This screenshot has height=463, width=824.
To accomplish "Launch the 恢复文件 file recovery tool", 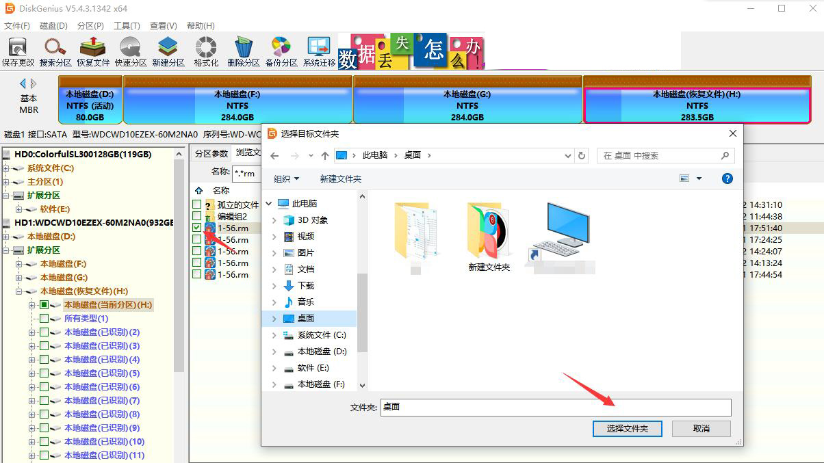I will click(93, 51).
